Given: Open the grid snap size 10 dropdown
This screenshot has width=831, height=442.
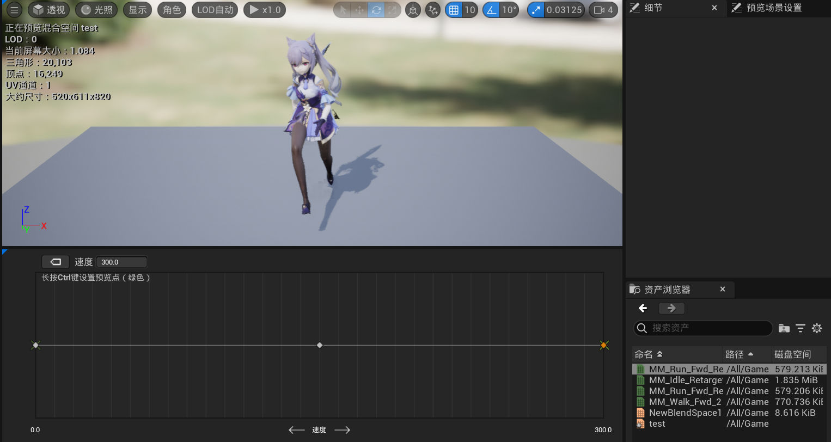Looking at the screenshot, I should click(x=470, y=10).
